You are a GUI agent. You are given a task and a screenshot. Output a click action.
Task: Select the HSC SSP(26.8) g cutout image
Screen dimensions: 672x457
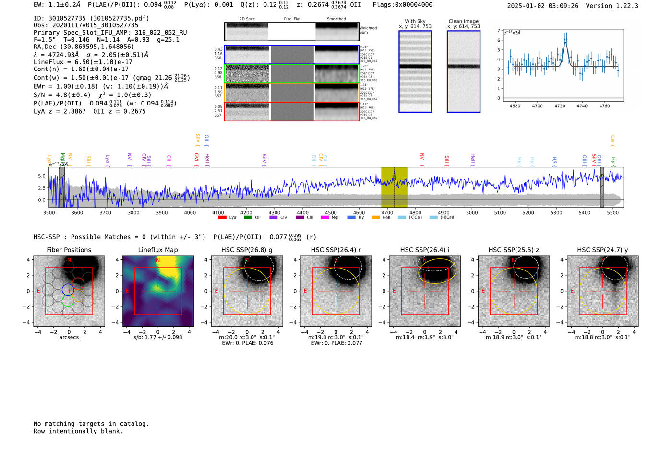click(x=247, y=291)
